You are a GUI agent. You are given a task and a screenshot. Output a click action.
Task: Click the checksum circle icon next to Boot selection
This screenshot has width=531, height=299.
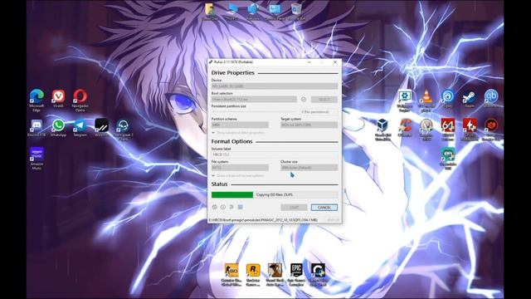(304, 100)
